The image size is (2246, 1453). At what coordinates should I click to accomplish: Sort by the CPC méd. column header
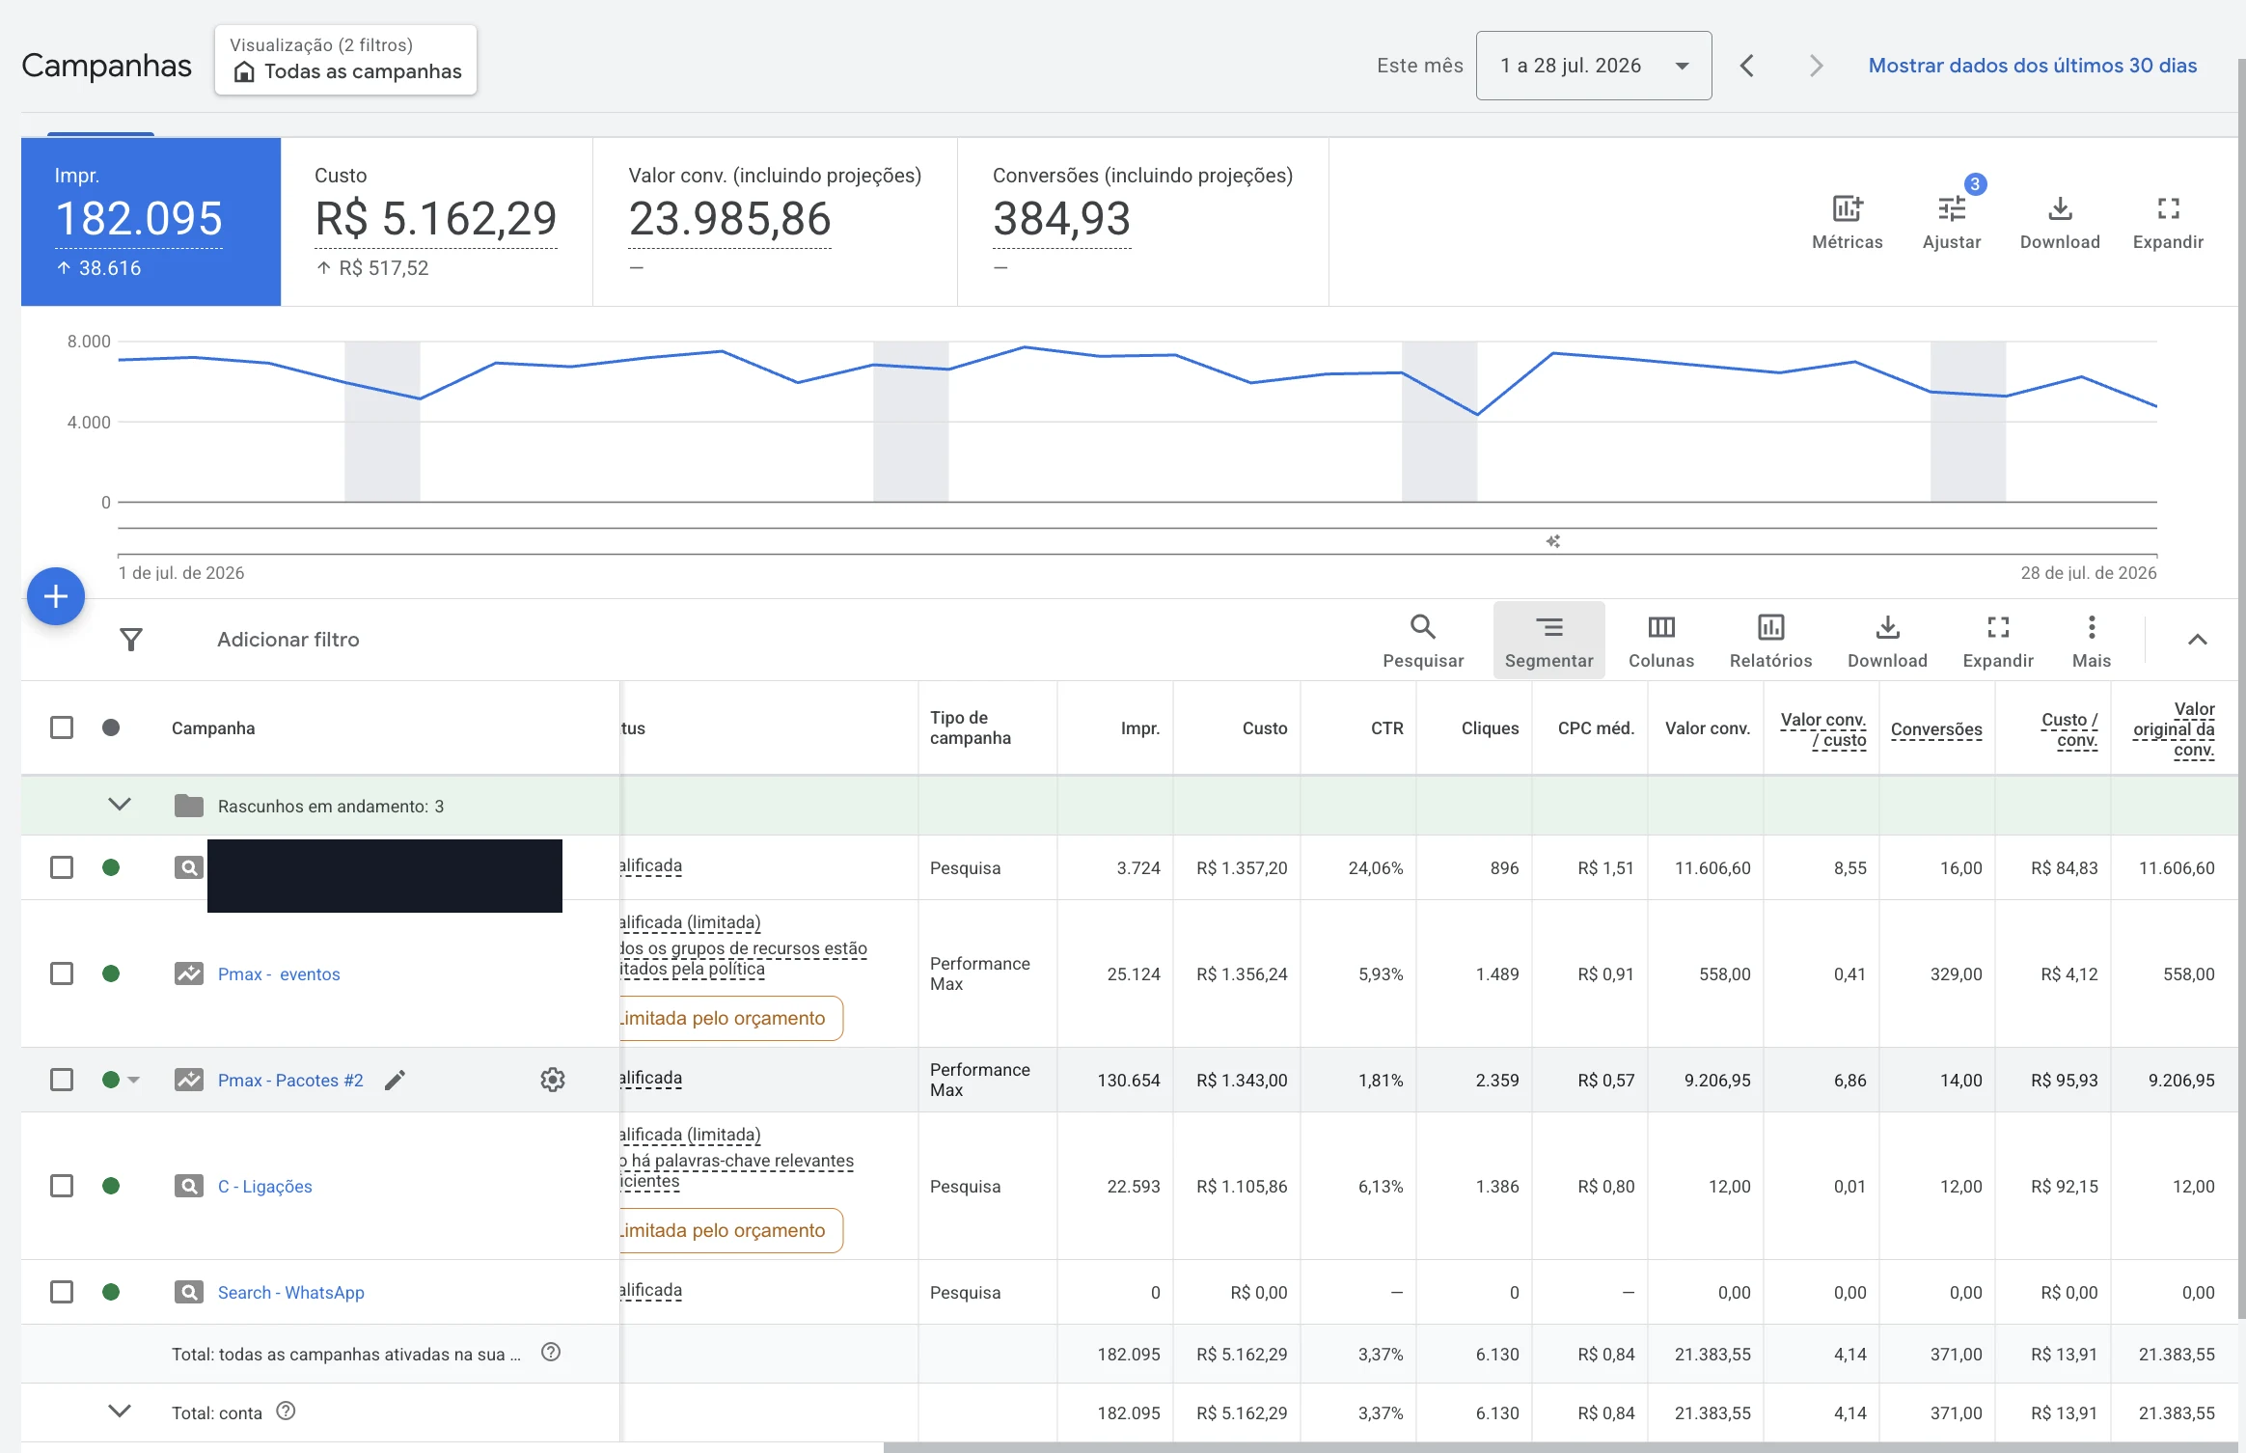click(1596, 728)
